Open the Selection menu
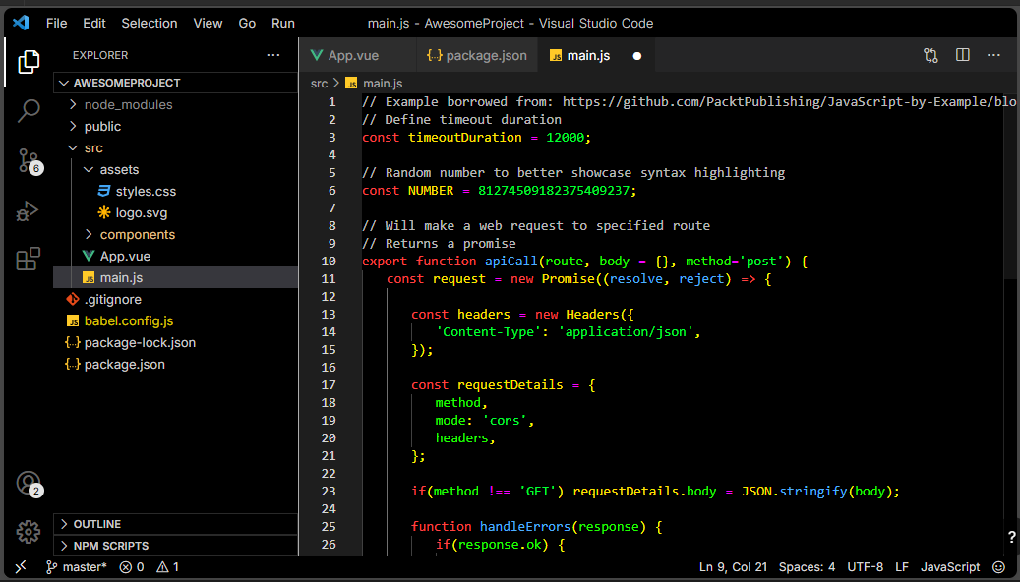 pyautogui.click(x=149, y=23)
